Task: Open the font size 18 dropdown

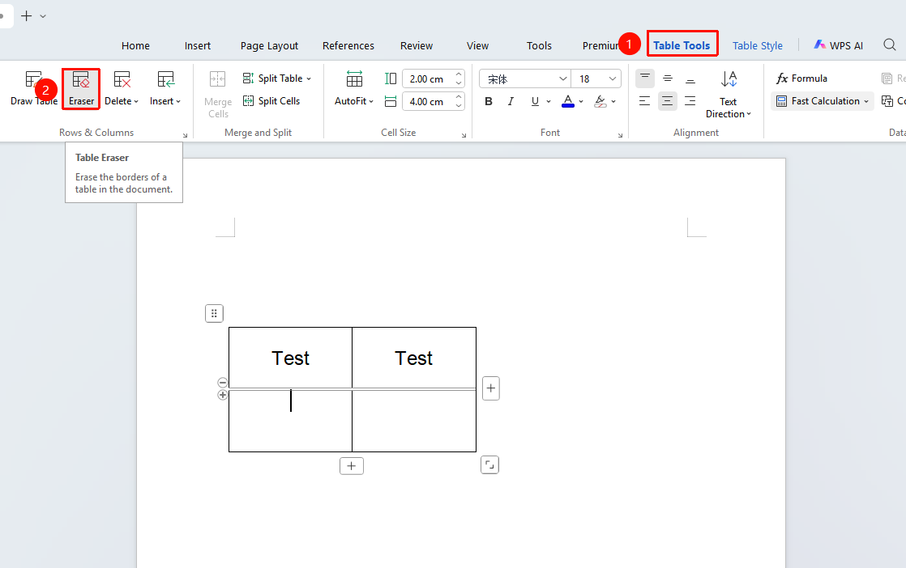Action: click(x=596, y=79)
